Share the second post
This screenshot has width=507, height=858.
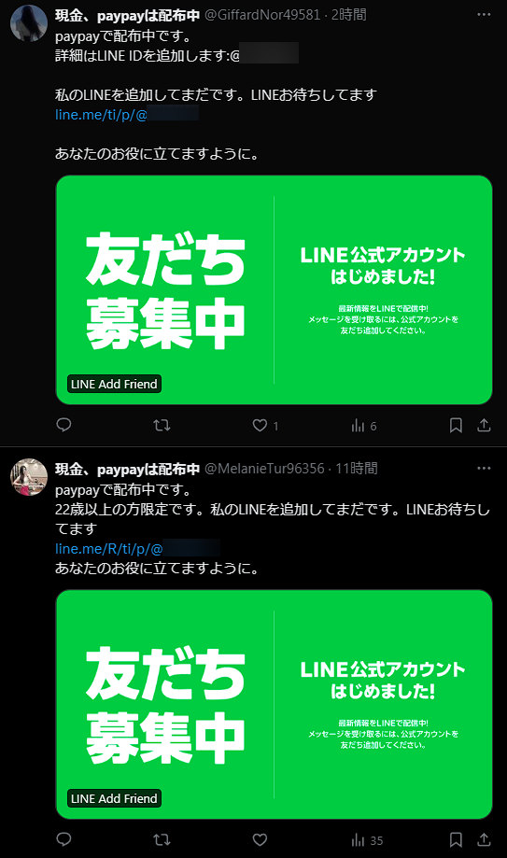[x=484, y=839]
